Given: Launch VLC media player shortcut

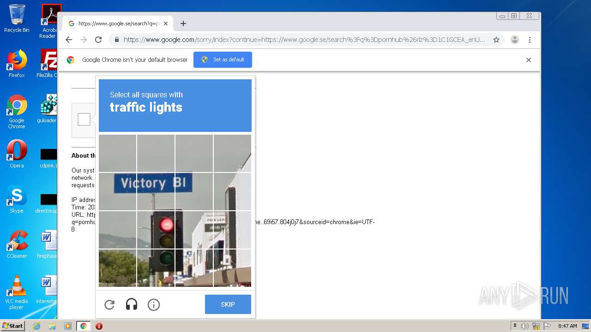Looking at the screenshot, I should [x=17, y=292].
